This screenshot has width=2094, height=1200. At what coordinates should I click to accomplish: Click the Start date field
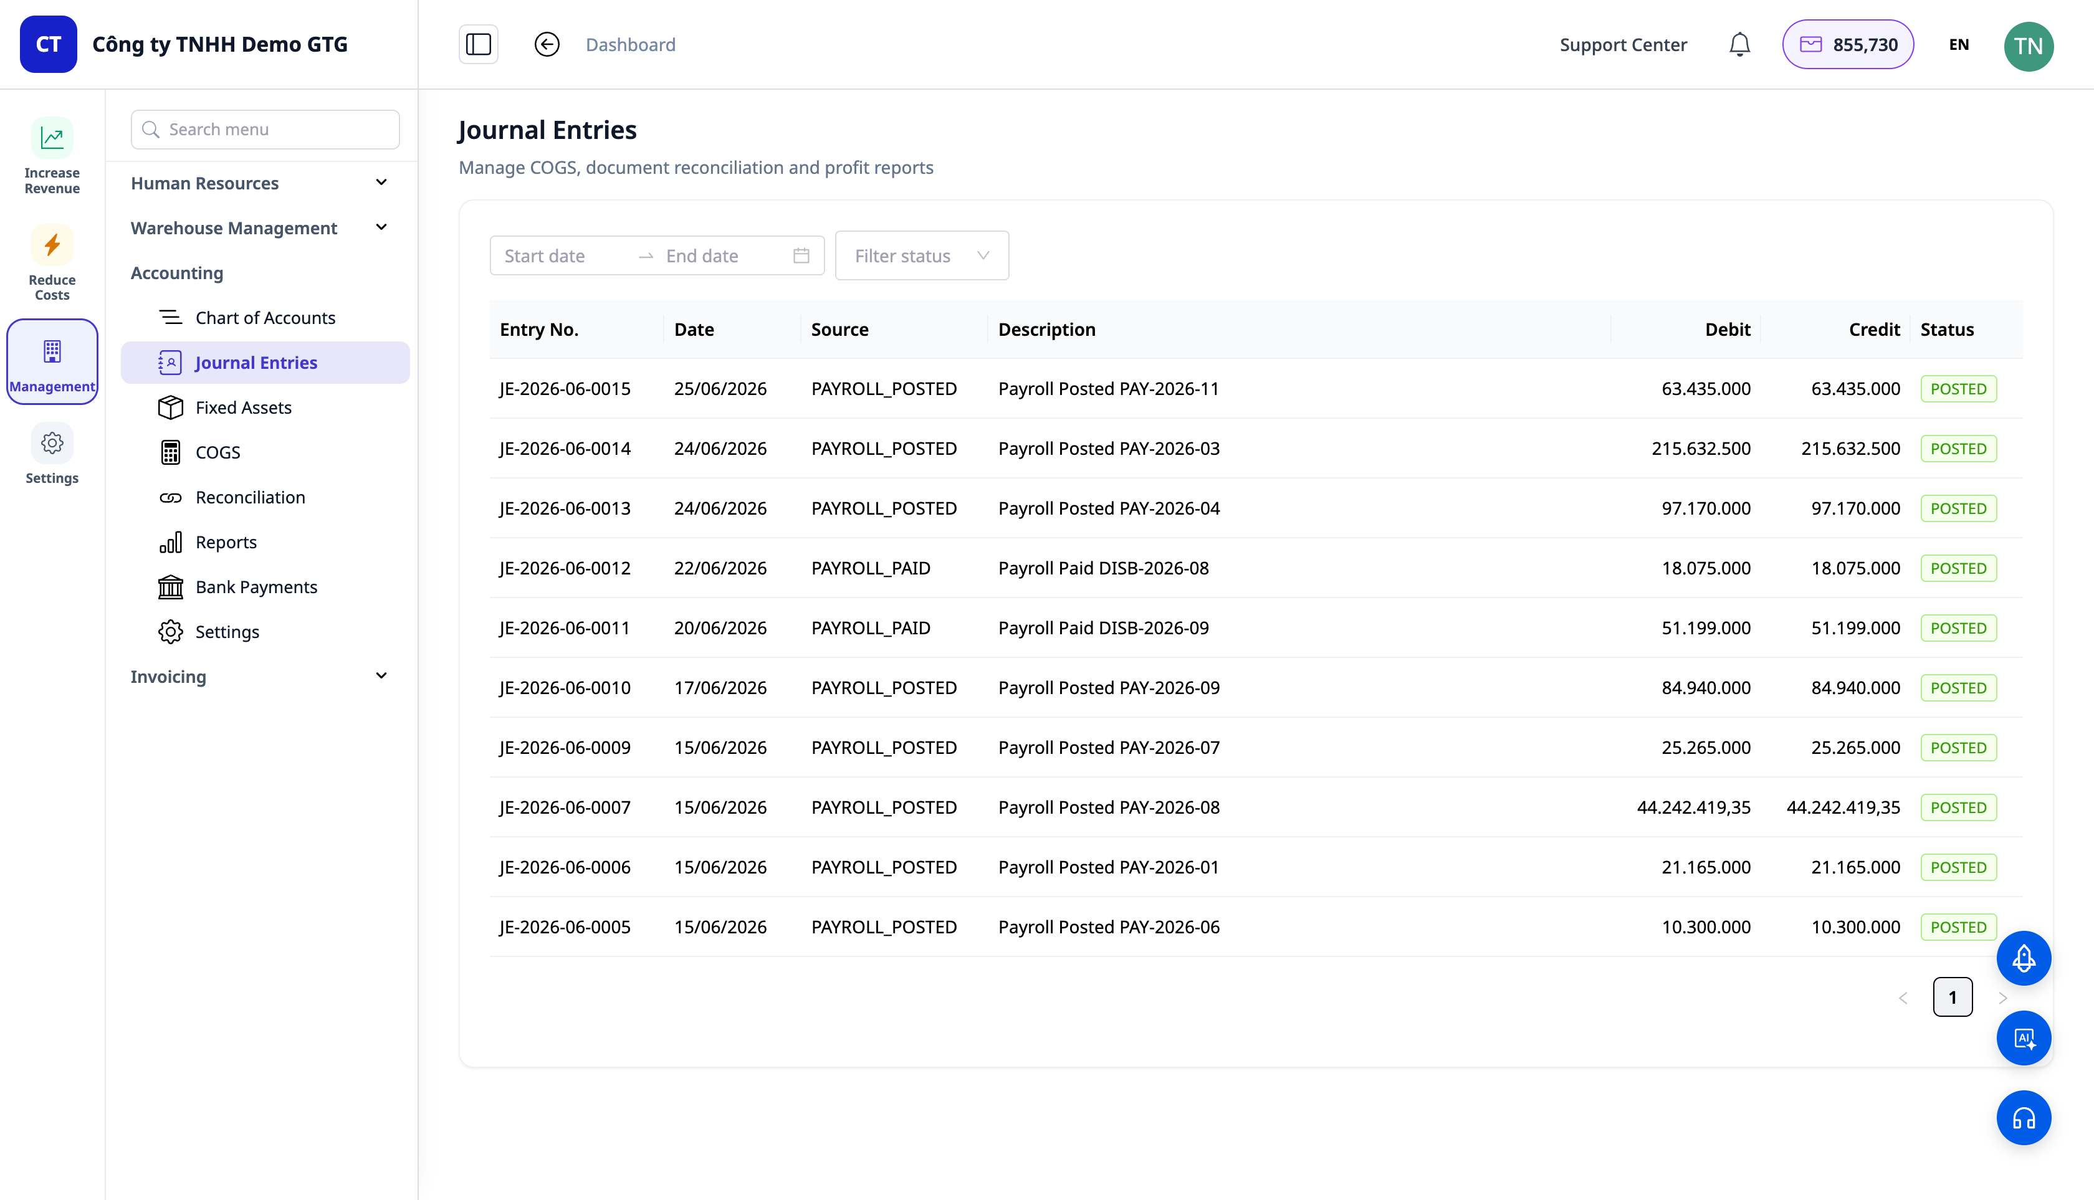[x=565, y=255]
